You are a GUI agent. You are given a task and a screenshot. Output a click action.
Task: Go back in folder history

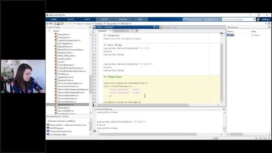[48, 24]
